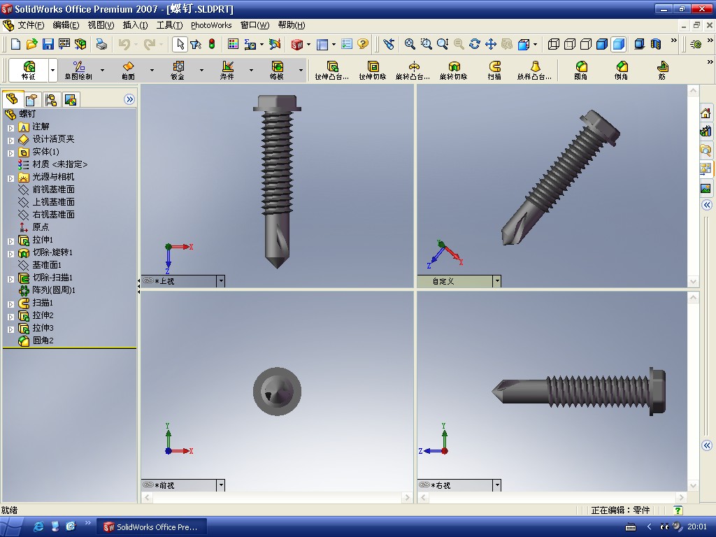Open the 插入(I) menu

tap(135, 25)
